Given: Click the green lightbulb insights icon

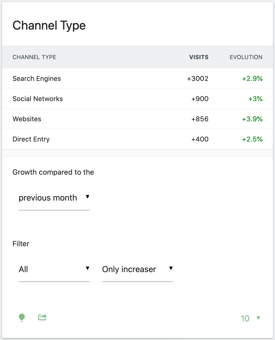Looking at the screenshot, I should tap(22, 317).
